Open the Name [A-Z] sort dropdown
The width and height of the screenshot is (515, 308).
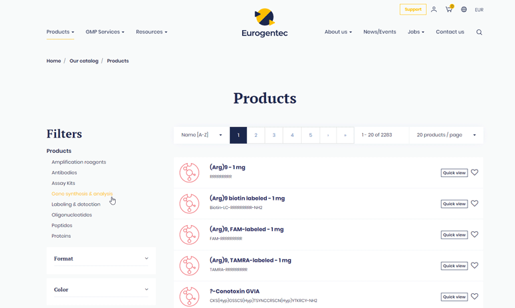[x=201, y=135]
